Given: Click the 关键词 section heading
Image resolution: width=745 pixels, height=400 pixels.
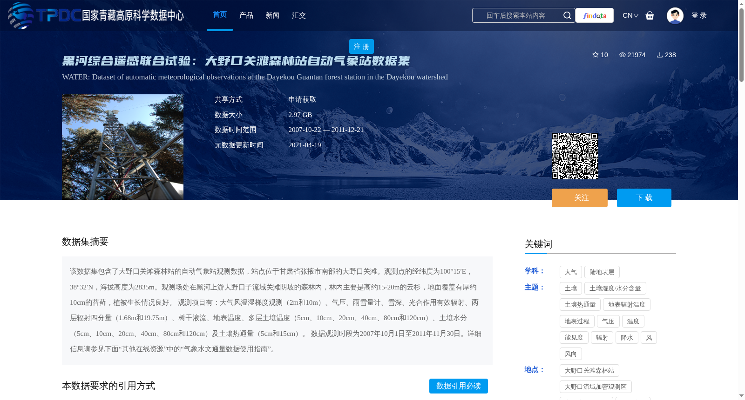Looking at the screenshot, I should coord(539,244).
